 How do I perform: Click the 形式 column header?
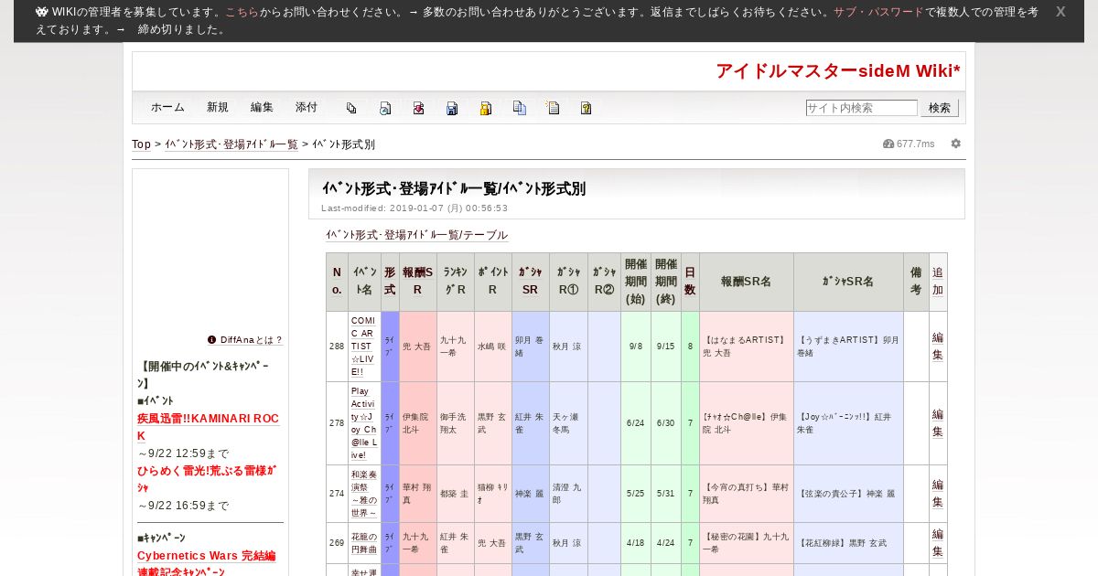(x=390, y=282)
